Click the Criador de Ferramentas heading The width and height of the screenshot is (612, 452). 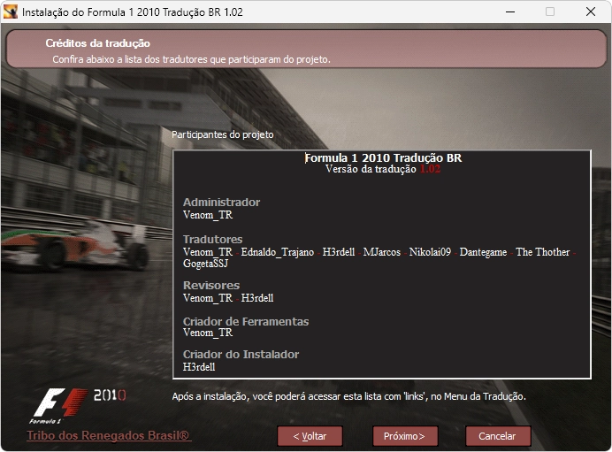pyautogui.click(x=246, y=322)
